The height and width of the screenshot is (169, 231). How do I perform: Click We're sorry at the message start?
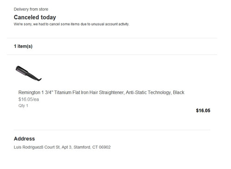(x=23, y=24)
